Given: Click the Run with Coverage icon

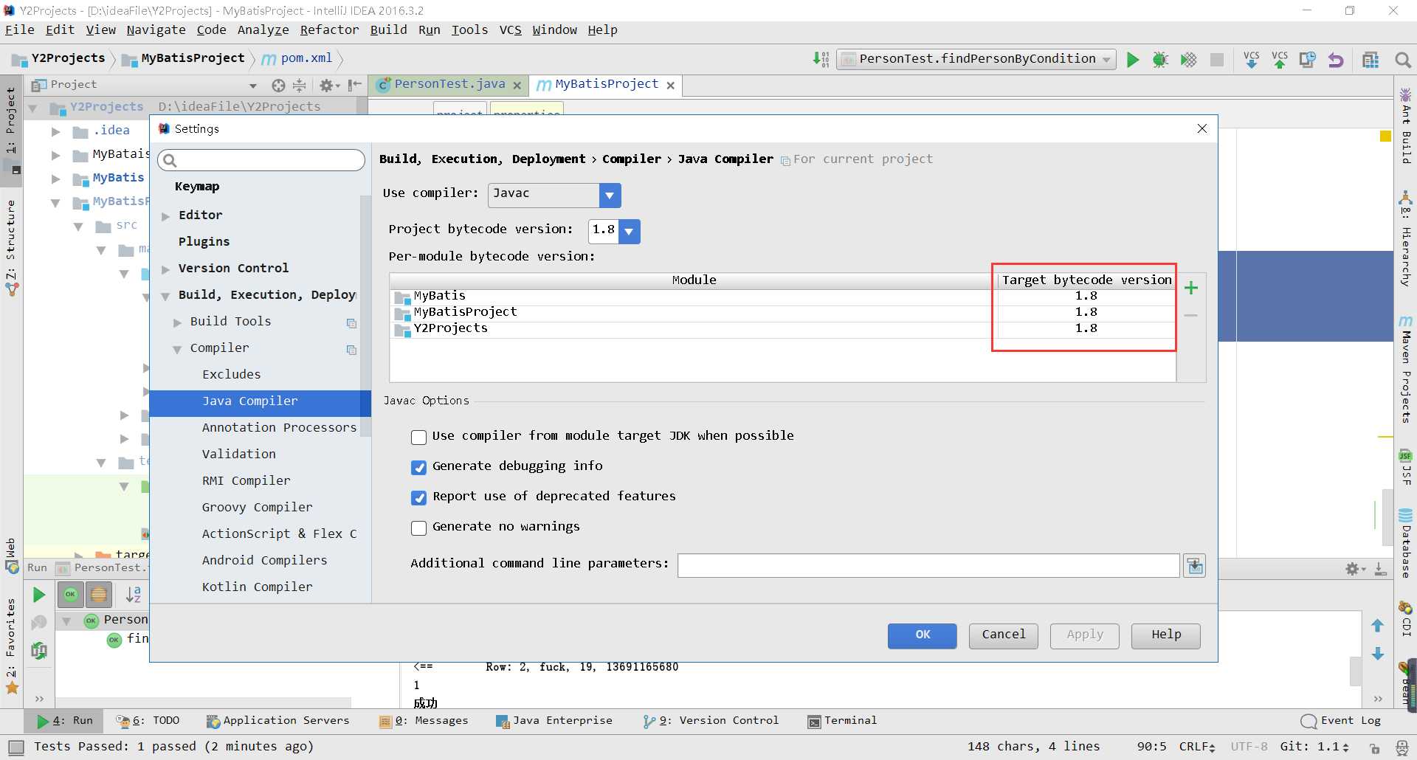Looking at the screenshot, I should [x=1188, y=60].
